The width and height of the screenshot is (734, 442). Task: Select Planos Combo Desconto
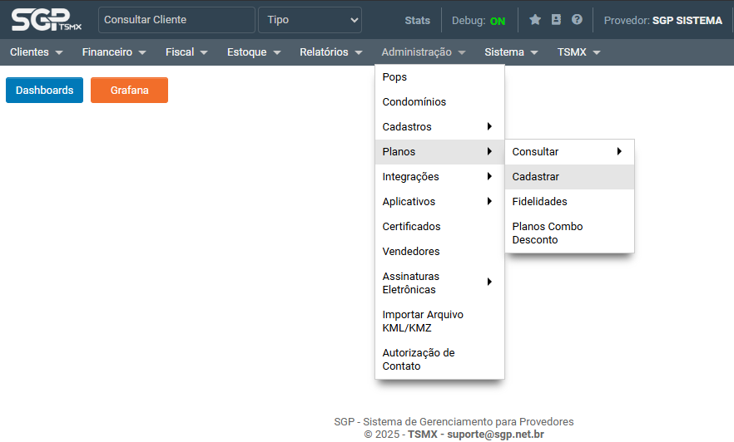coord(548,233)
